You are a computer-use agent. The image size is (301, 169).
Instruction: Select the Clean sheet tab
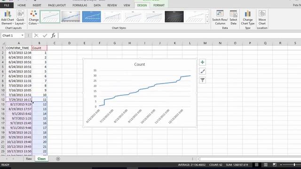click(41, 159)
